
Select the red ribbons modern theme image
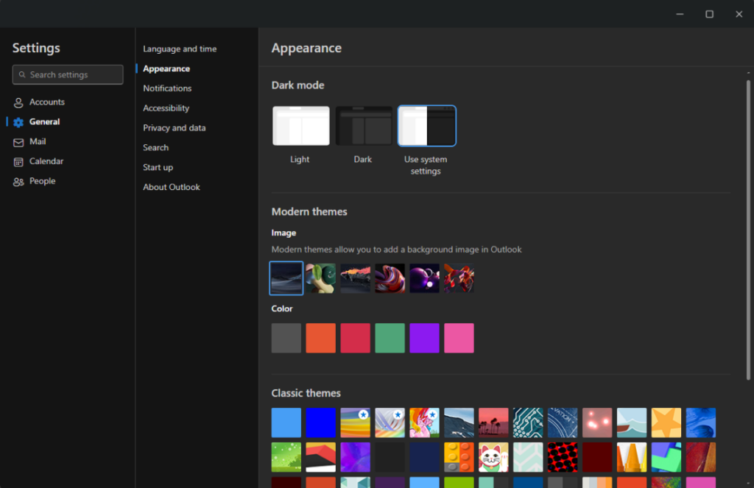click(x=459, y=278)
